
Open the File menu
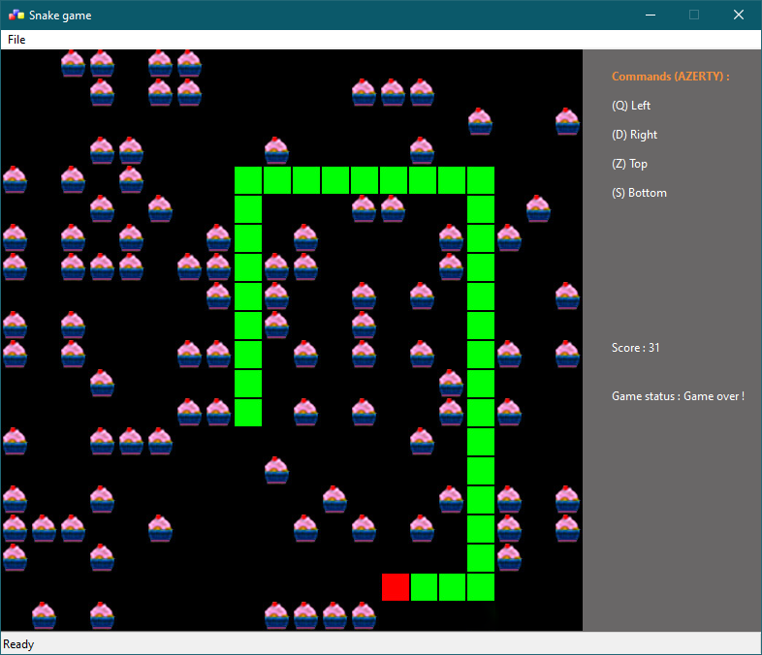click(16, 40)
